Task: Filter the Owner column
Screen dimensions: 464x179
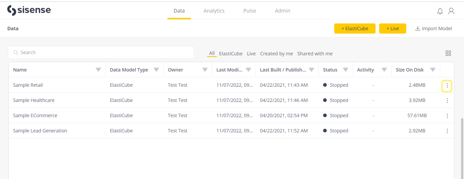Action: coord(205,70)
